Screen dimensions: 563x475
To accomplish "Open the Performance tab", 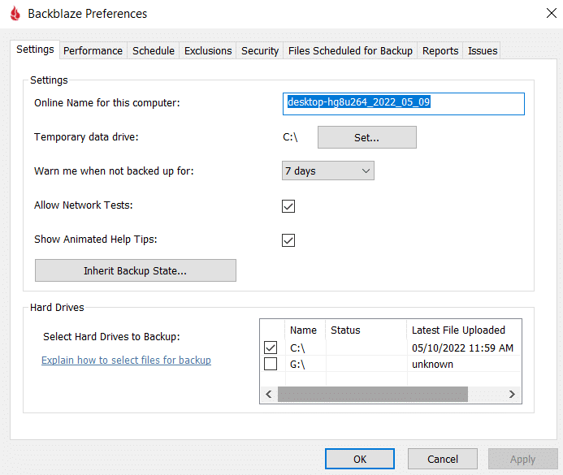I will (93, 51).
